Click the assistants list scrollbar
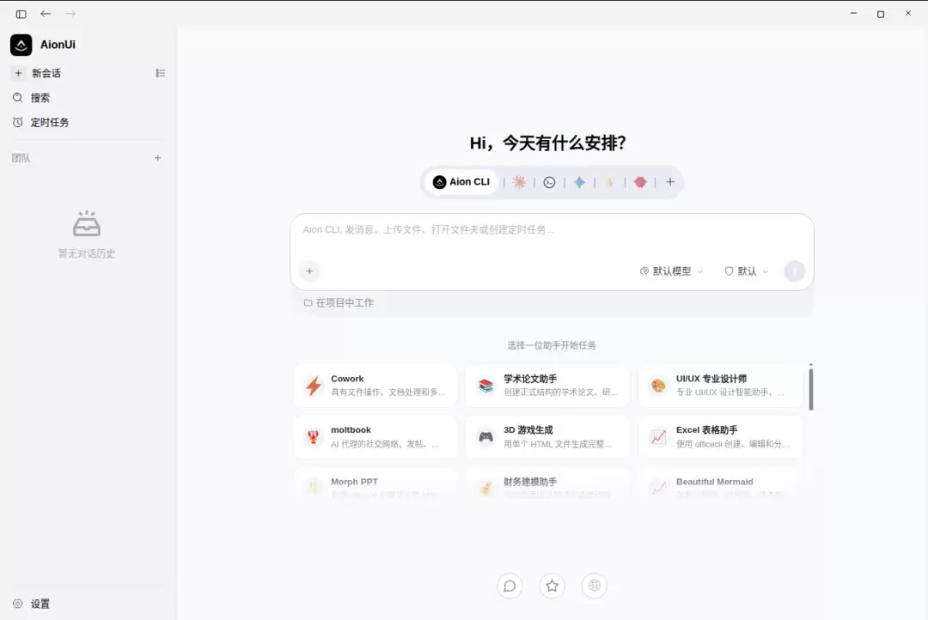 pos(811,389)
